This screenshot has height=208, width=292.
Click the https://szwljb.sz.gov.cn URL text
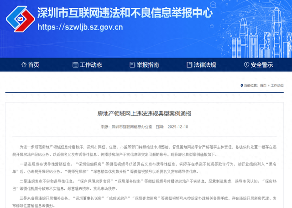click(x=80, y=27)
